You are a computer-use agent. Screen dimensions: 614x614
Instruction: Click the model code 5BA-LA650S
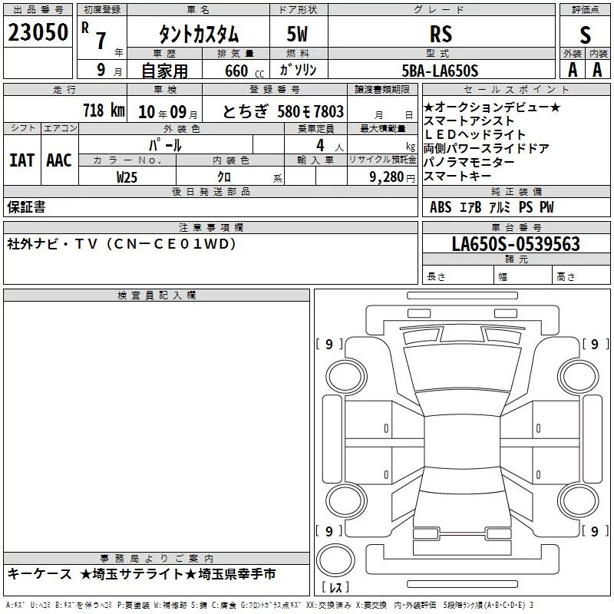pyautogui.click(x=440, y=71)
